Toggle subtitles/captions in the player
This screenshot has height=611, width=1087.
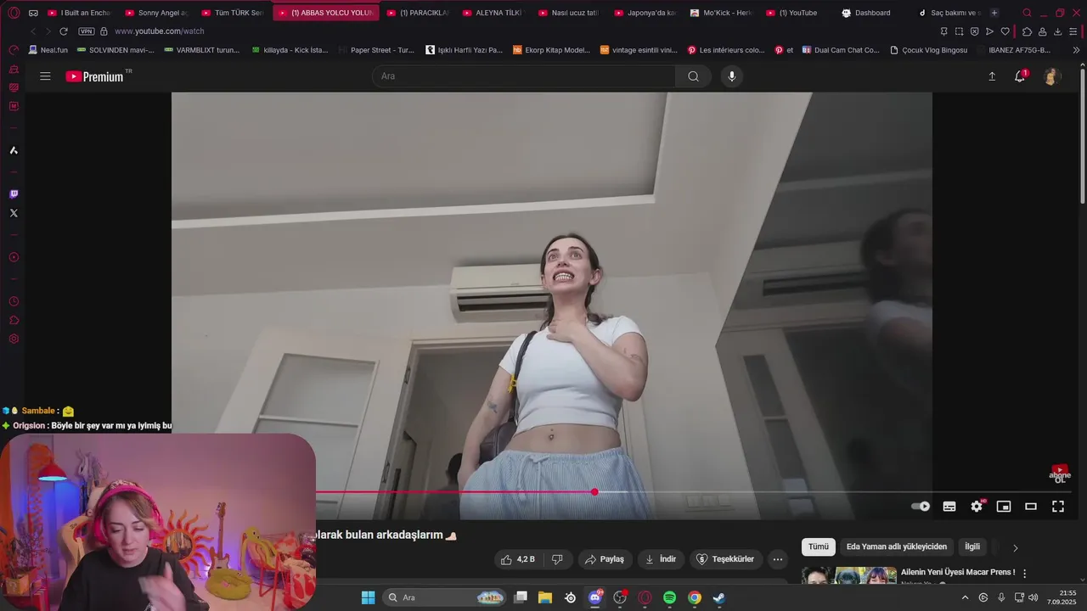pyautogui.click(x=949, y=506)
